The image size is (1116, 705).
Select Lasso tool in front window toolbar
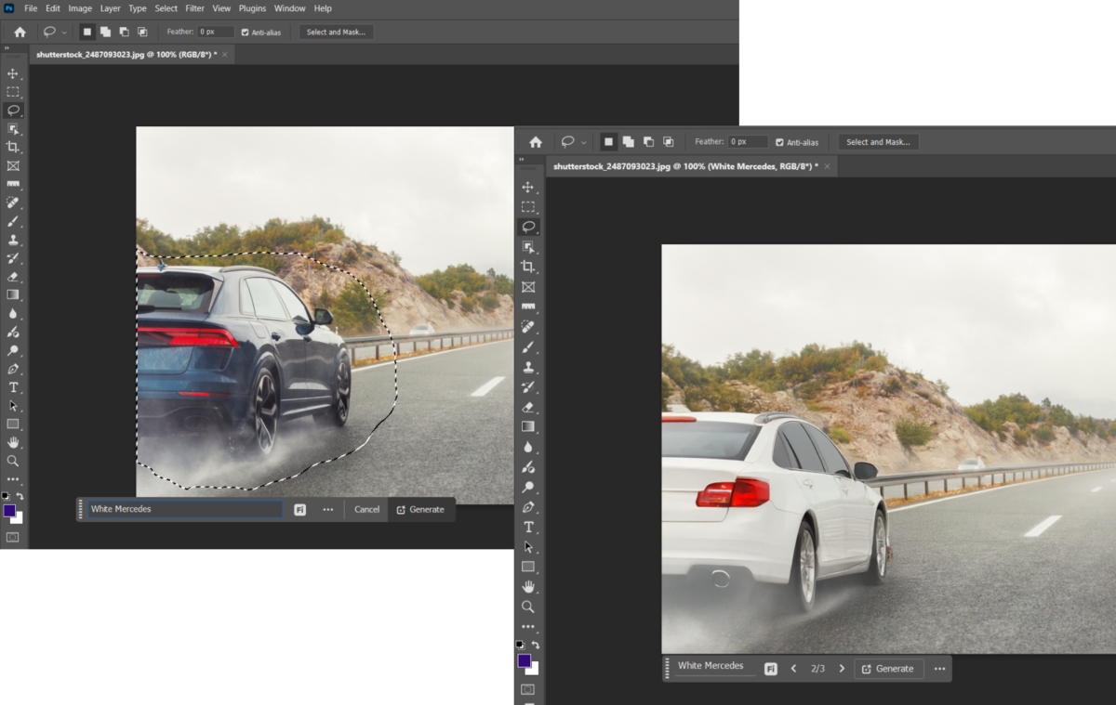[x=528, y=227]
